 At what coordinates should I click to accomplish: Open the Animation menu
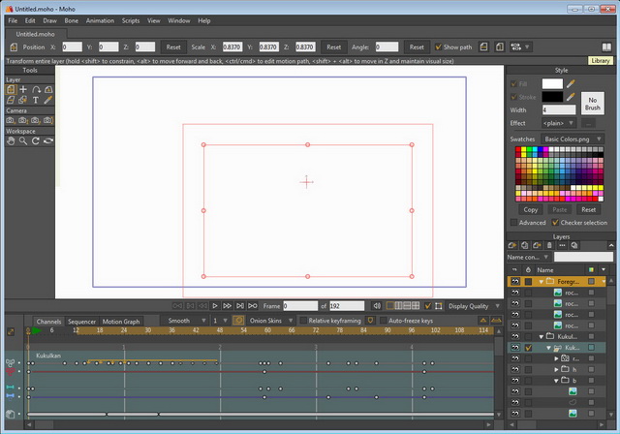tap(100, 20)
